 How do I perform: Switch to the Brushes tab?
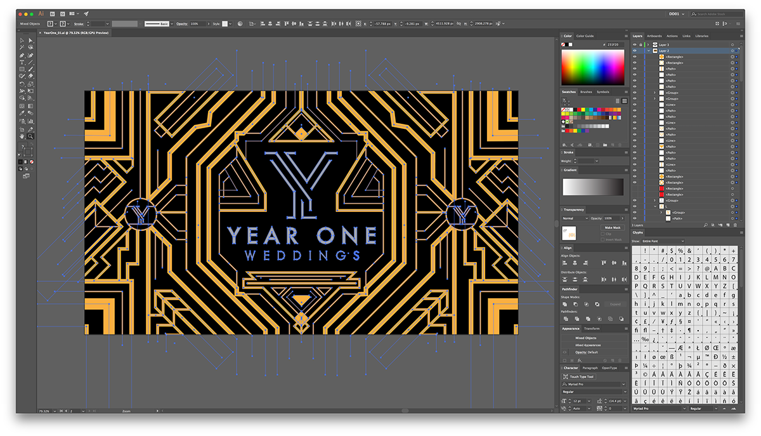click(x=586, y=92)
